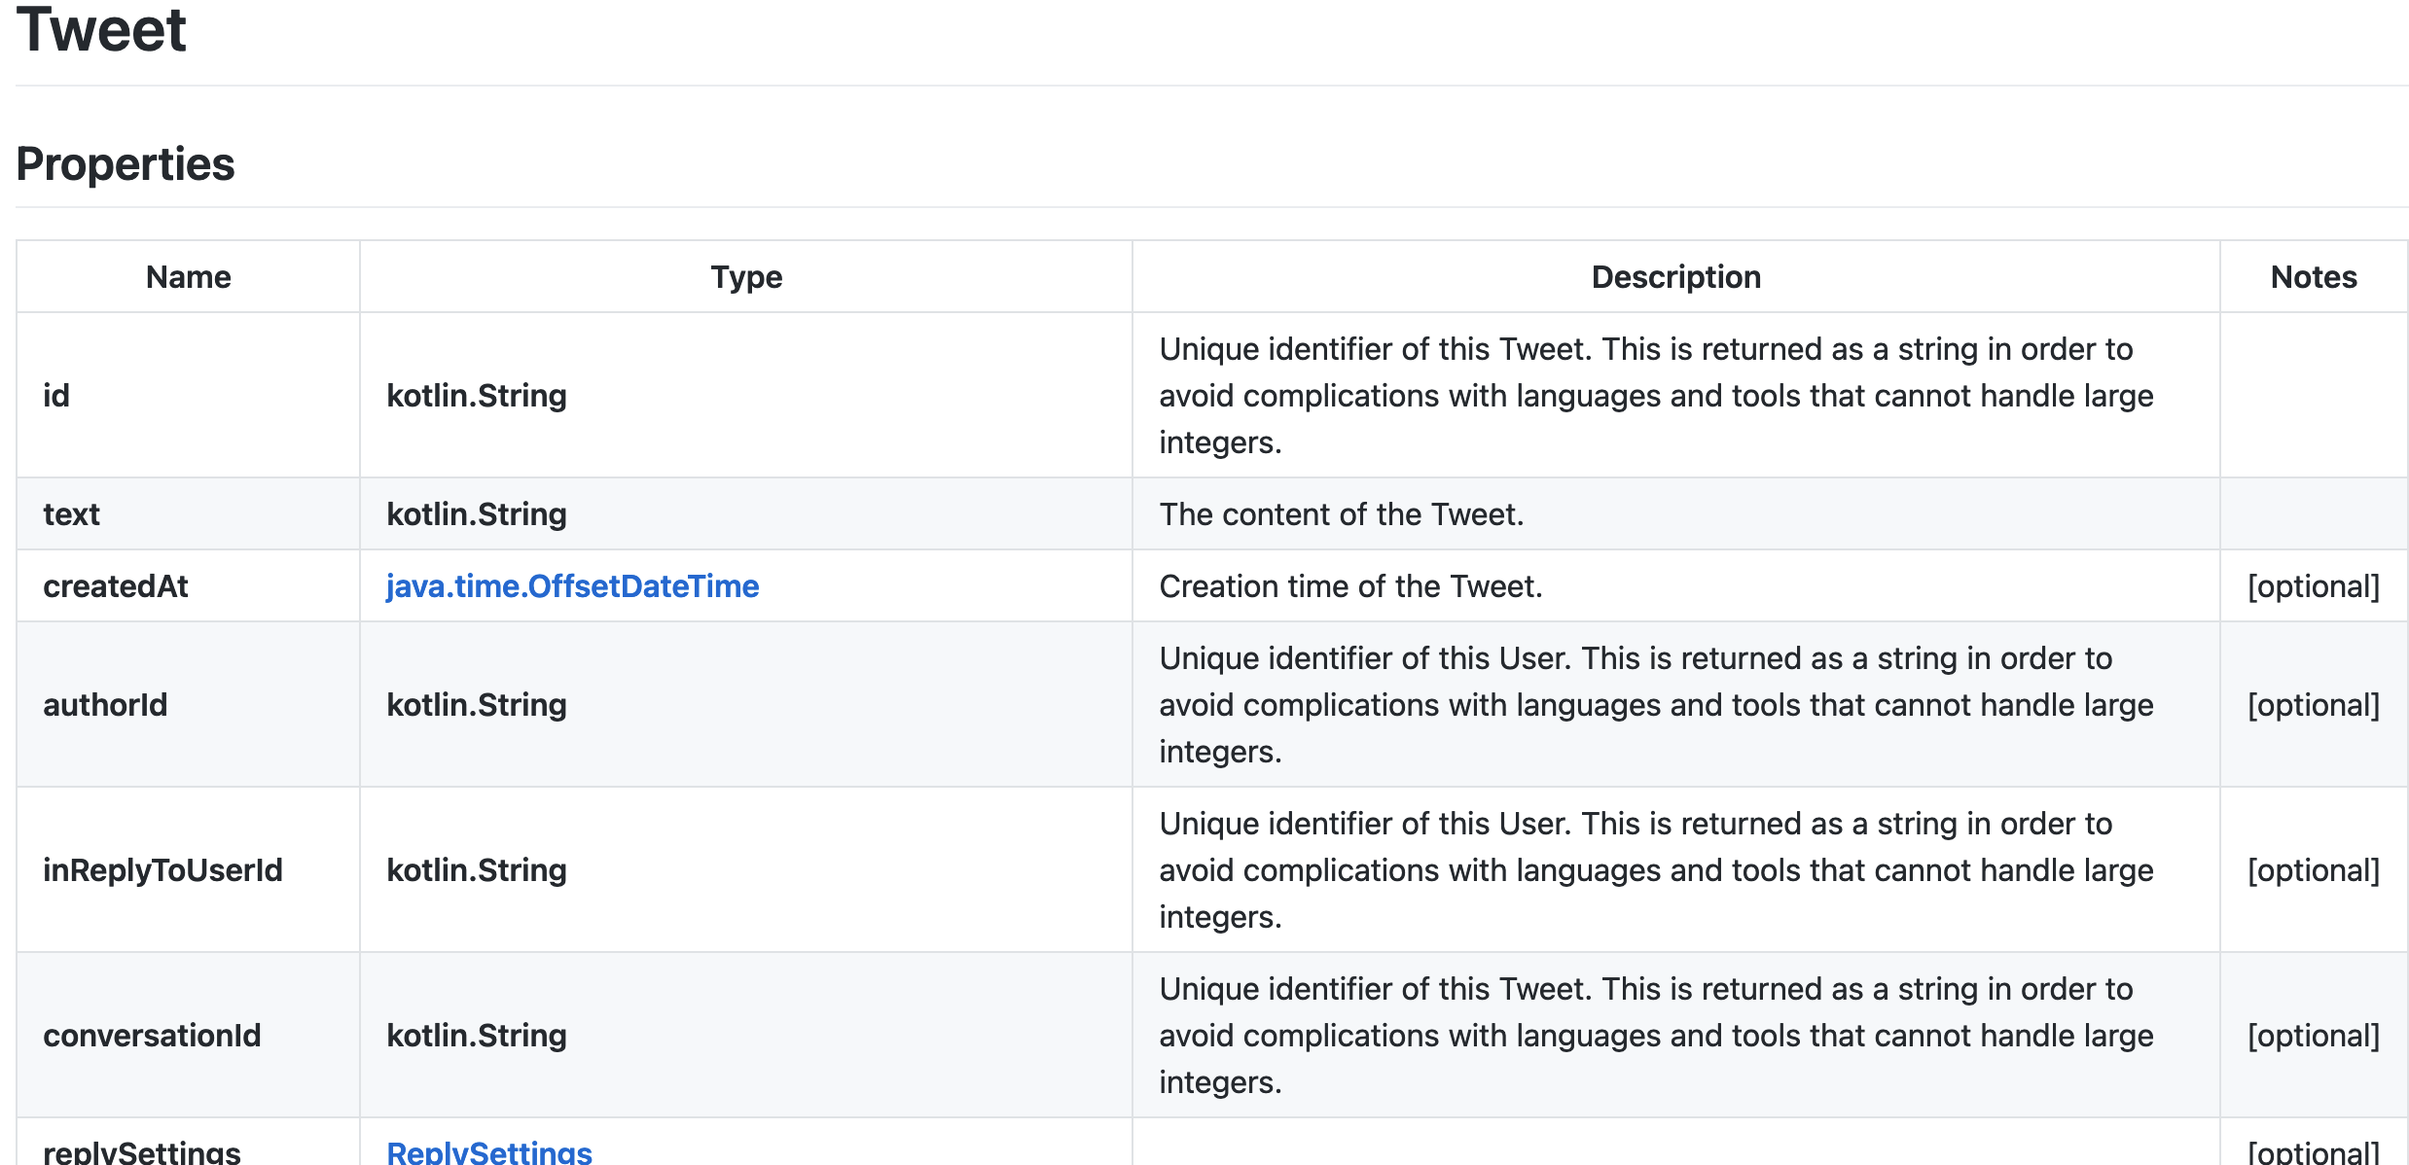Select the Description column header

click(1676, 276)
